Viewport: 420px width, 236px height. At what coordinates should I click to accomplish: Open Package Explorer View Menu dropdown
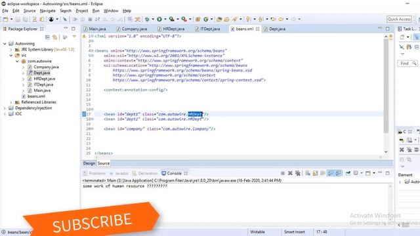point(74,37)
